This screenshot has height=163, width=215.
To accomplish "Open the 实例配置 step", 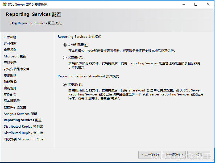I will tap(10, 94).
